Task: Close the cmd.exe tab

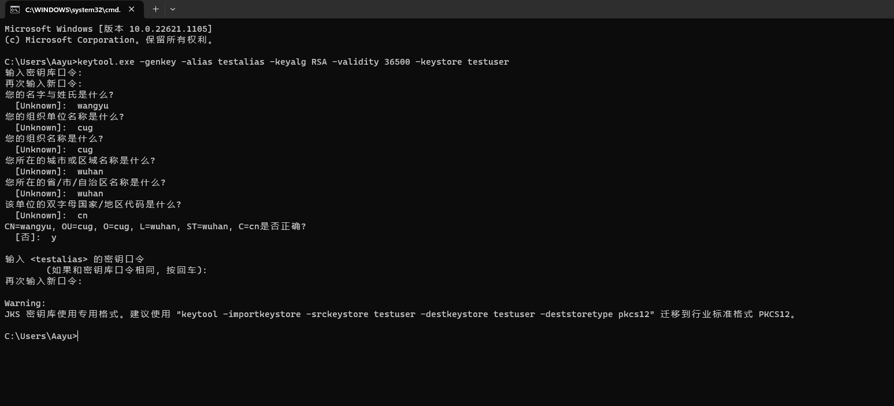Action: click(132, 9)
